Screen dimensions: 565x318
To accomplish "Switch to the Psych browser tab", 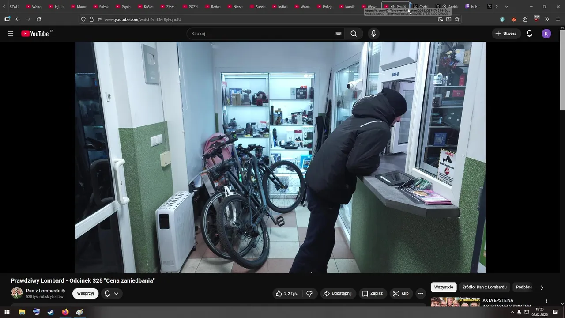I will tap(123, 7).
